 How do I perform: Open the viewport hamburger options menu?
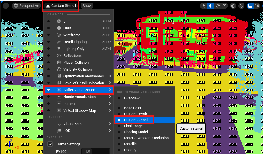tap(6, 6)
